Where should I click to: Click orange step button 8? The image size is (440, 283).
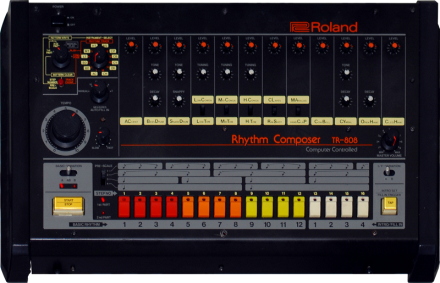(235, 207)
